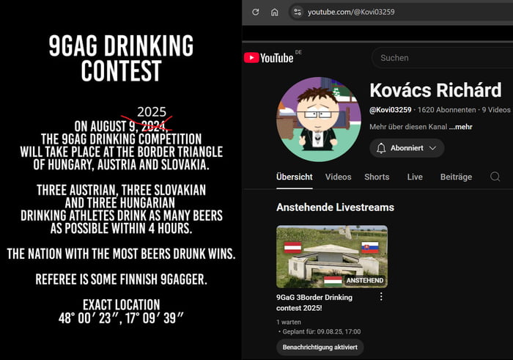
Task: Click the YouTube logo
Action: (269, 58)
